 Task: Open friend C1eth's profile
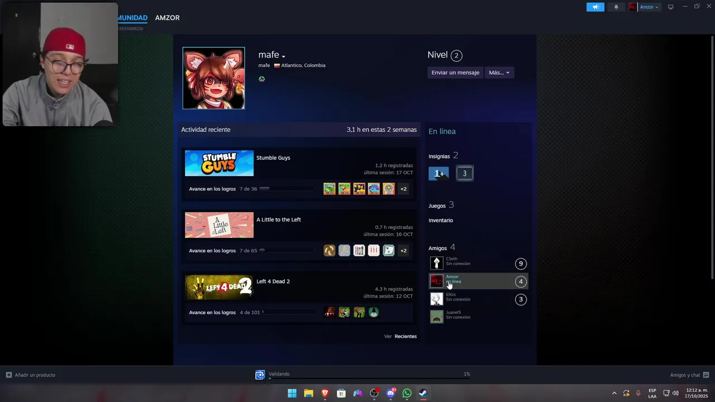pos(478,264)
